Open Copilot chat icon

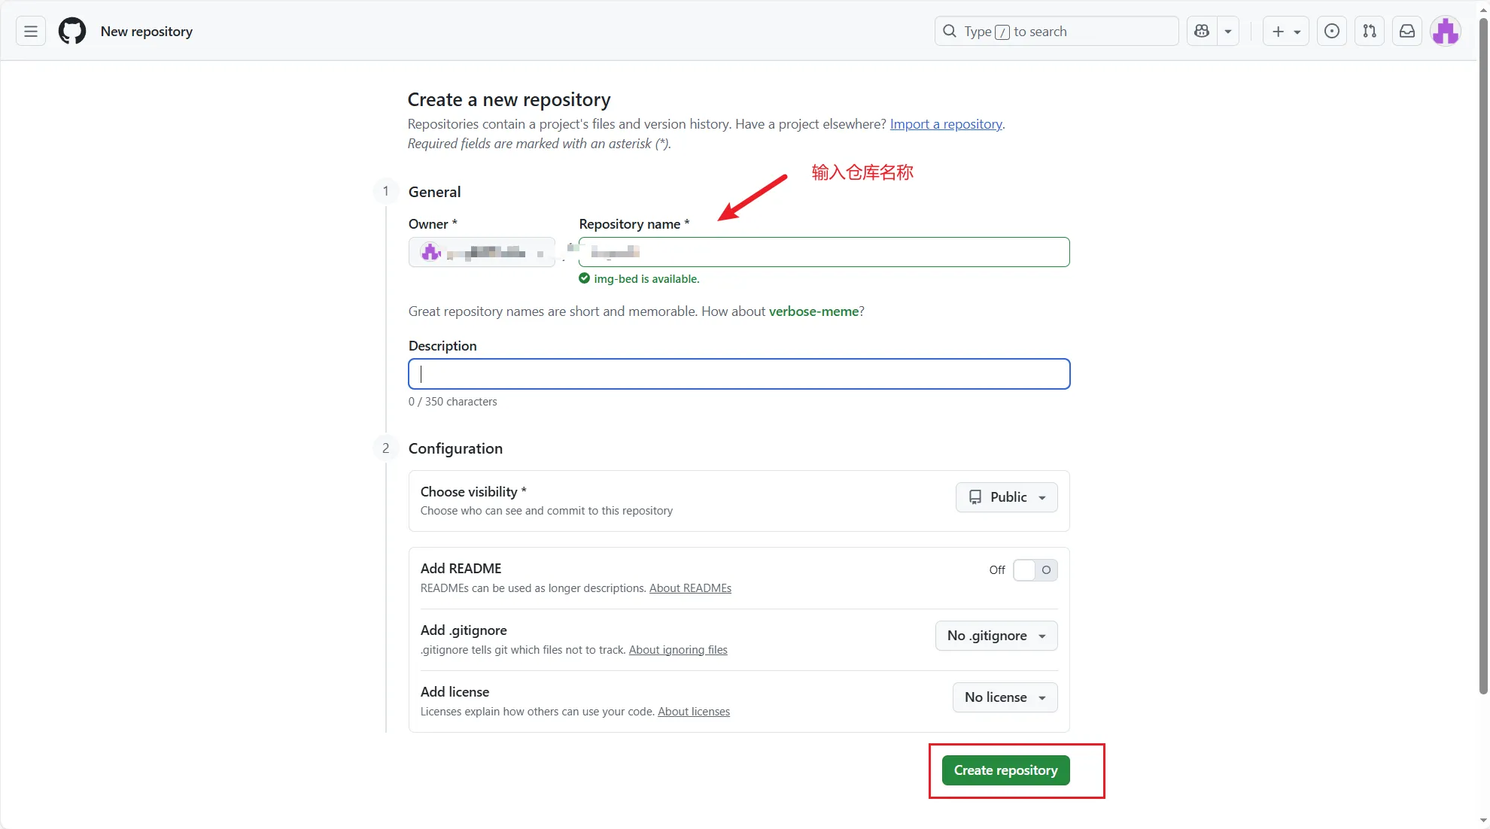click(x=1202, y=32)
